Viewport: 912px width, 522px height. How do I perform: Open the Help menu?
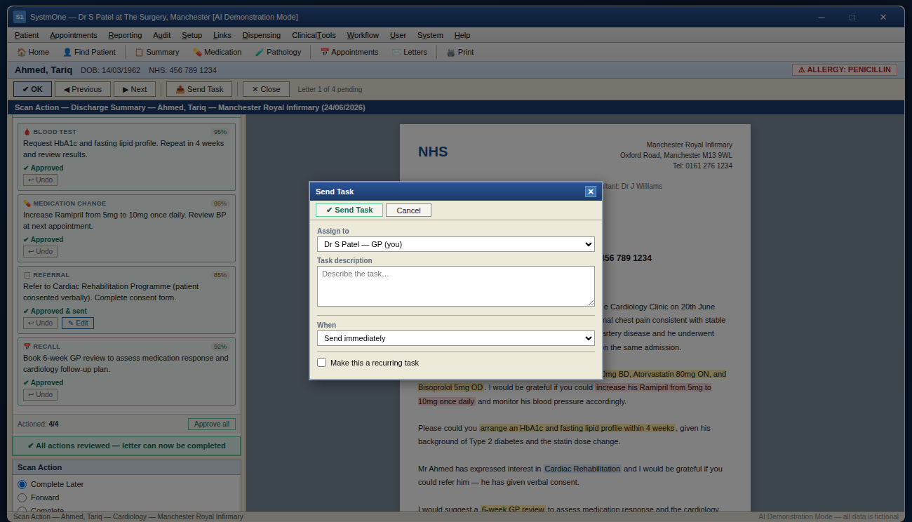tap(462, 35)
